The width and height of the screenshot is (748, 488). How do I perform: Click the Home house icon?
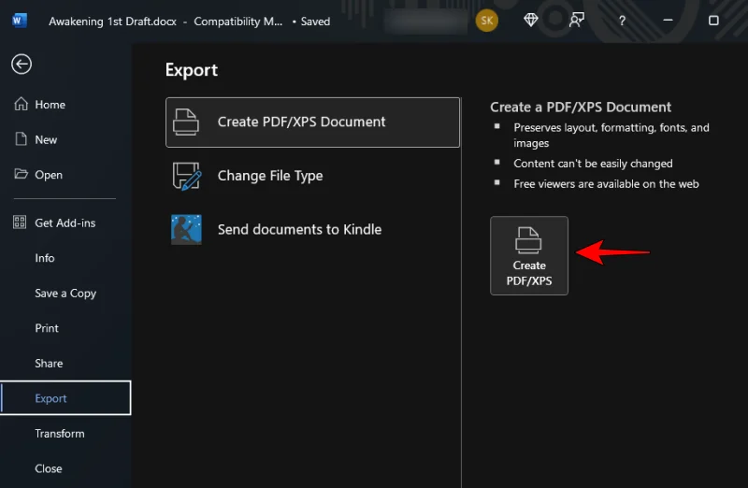[x=21, y=105]
